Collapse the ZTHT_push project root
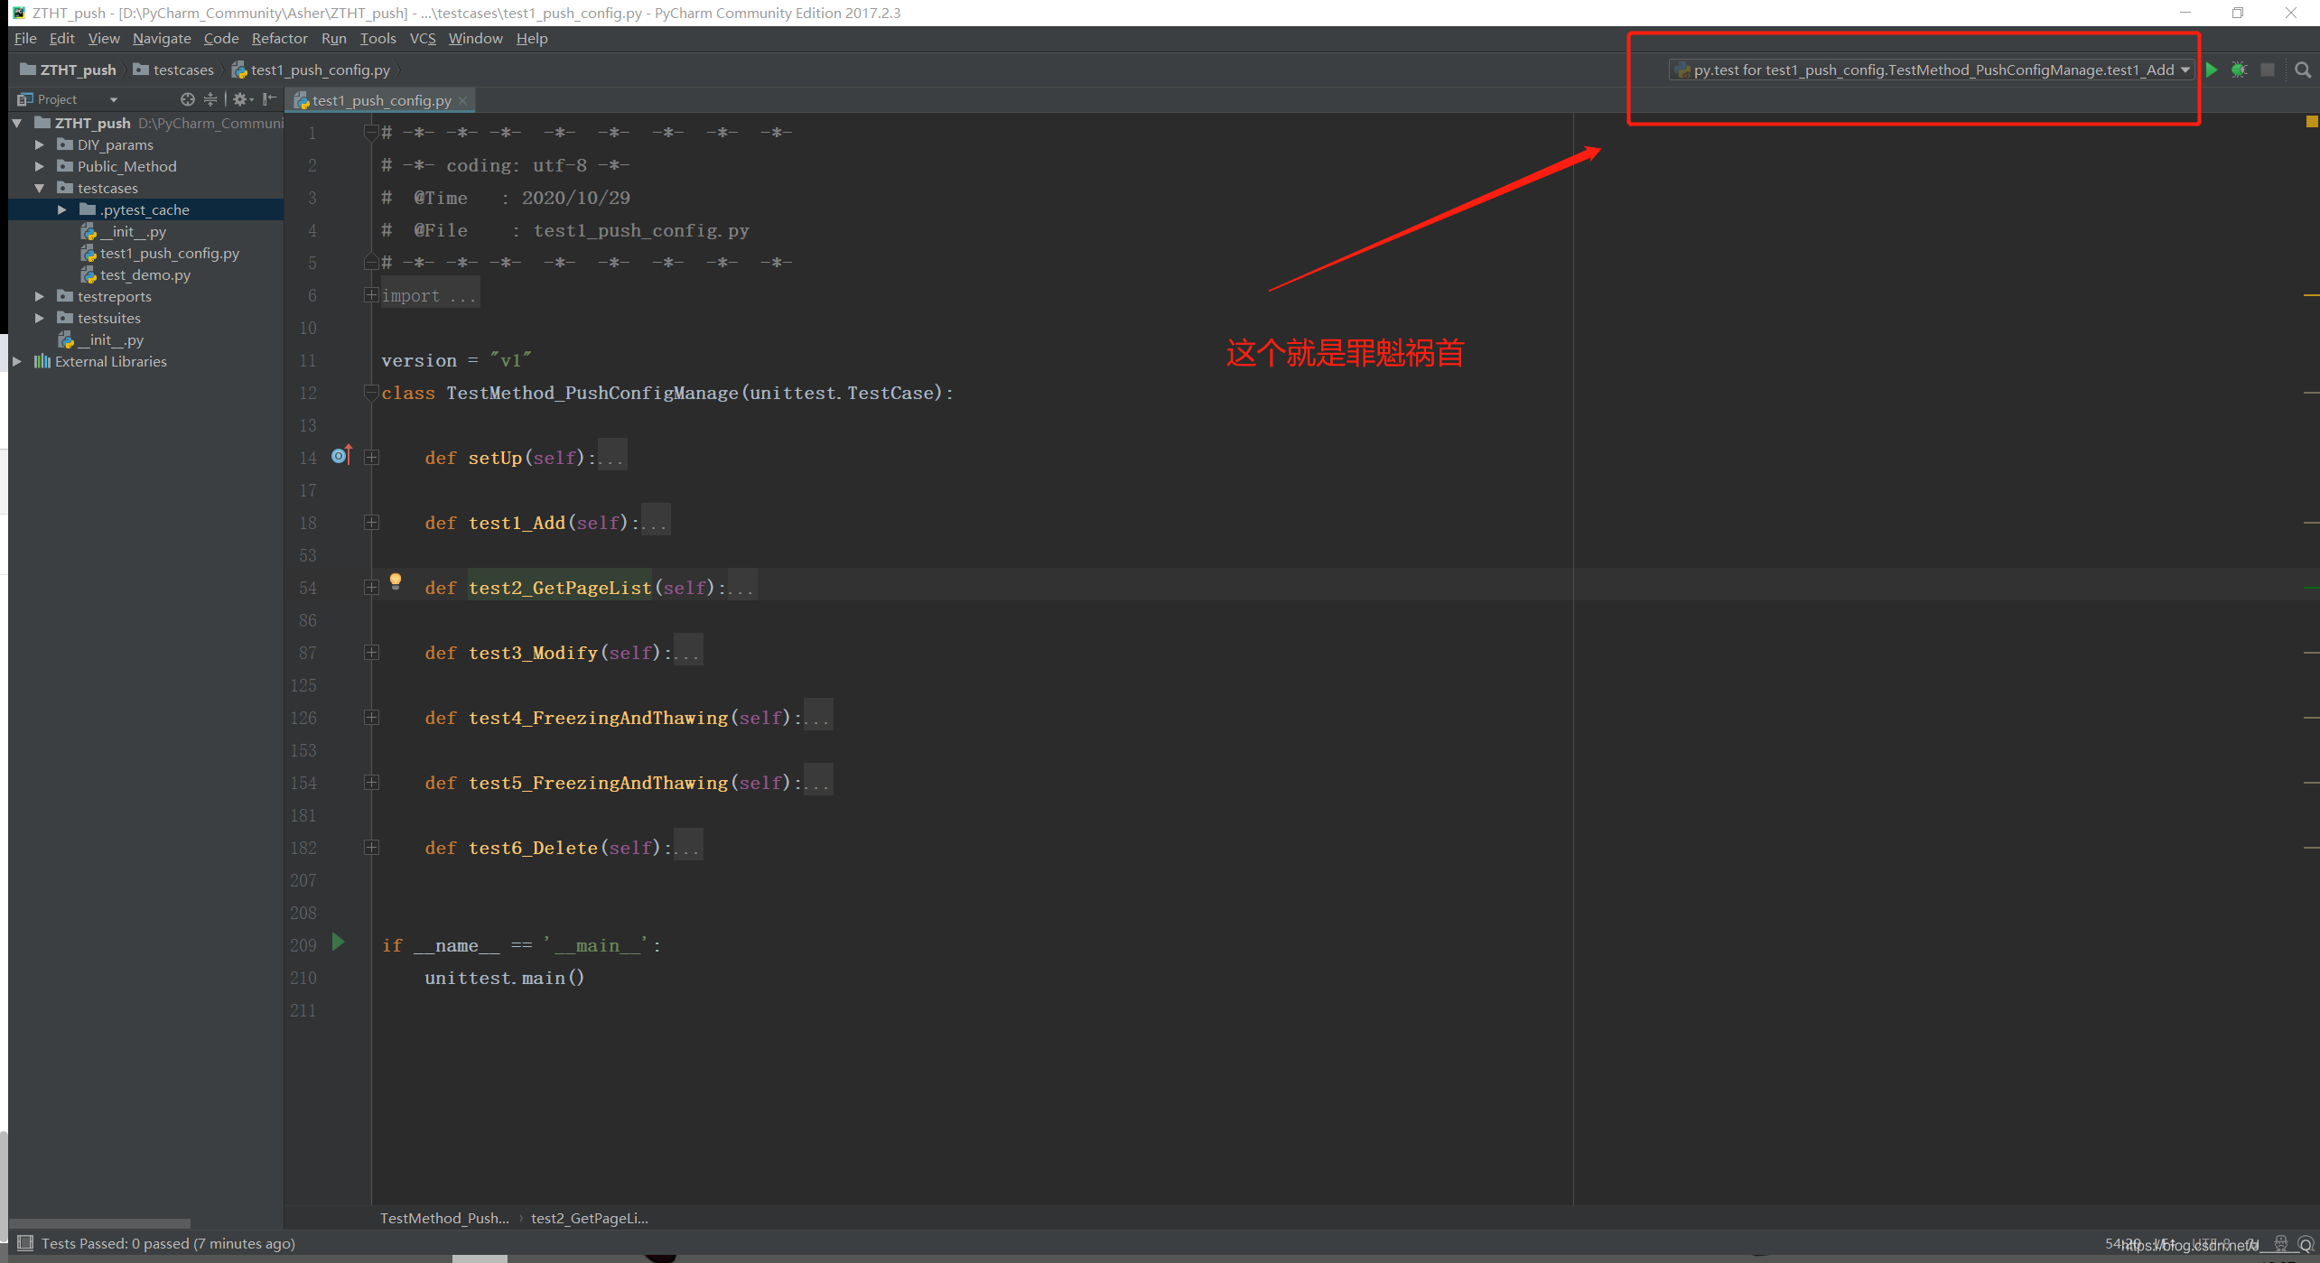The height and width of the screenshot is (1263, 2320). (x=17, y=123)
